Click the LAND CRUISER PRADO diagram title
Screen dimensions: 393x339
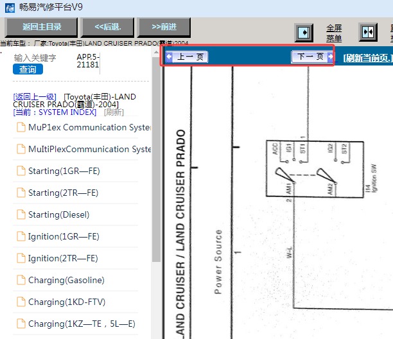tap(180, 234)
